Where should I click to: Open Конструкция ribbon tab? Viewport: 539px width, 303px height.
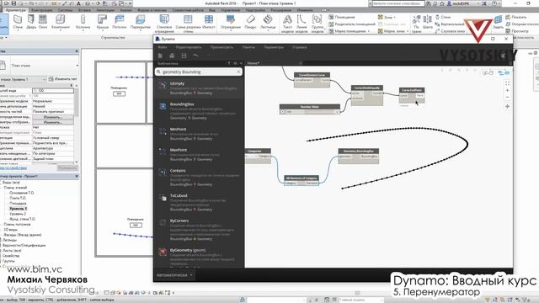[42, 10]
